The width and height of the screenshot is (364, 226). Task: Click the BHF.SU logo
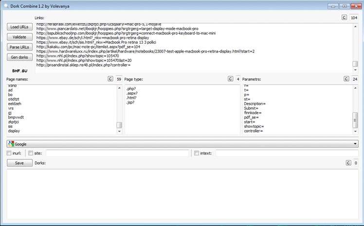tap(19, 70)
